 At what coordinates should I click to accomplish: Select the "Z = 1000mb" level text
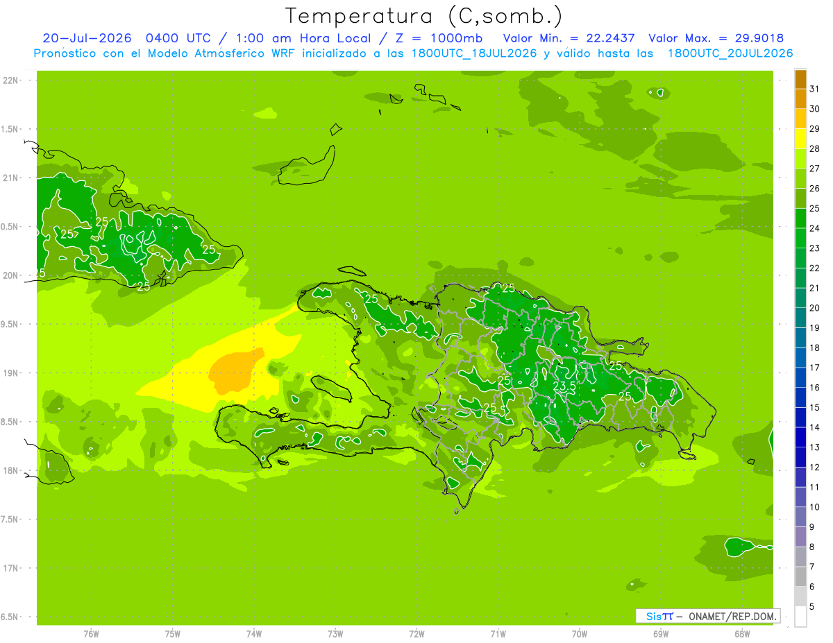437,38
